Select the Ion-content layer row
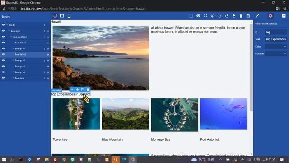Screen dimensions: 289x163 coord(25,37)
